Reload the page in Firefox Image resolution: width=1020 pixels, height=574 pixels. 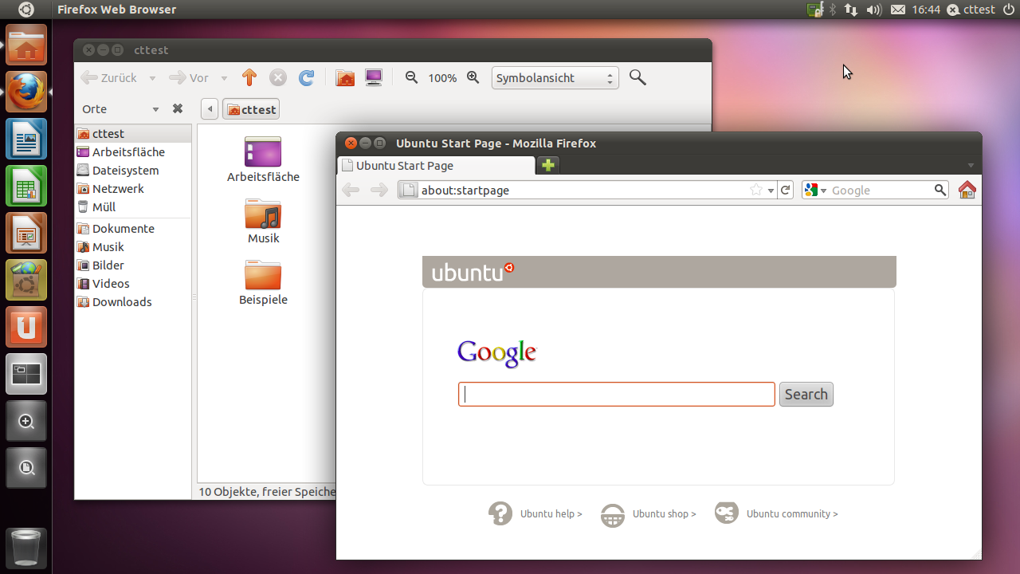click(x=786, y=190)
